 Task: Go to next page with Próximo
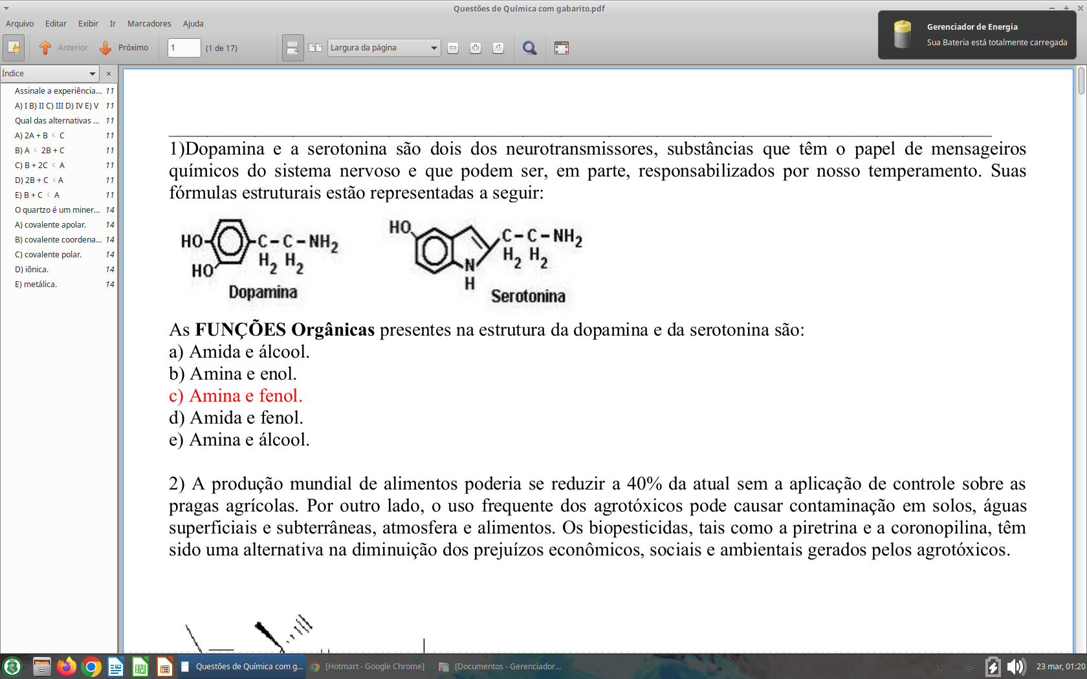124,48
